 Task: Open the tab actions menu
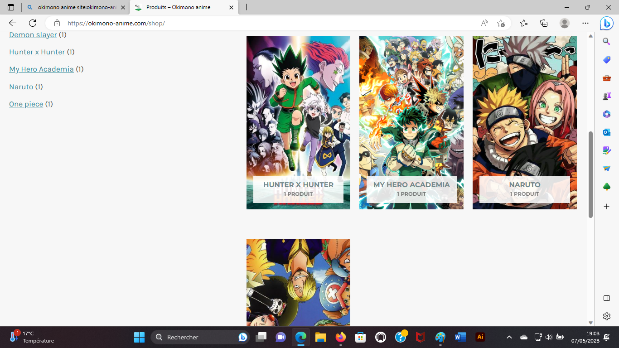pos(11,7)
